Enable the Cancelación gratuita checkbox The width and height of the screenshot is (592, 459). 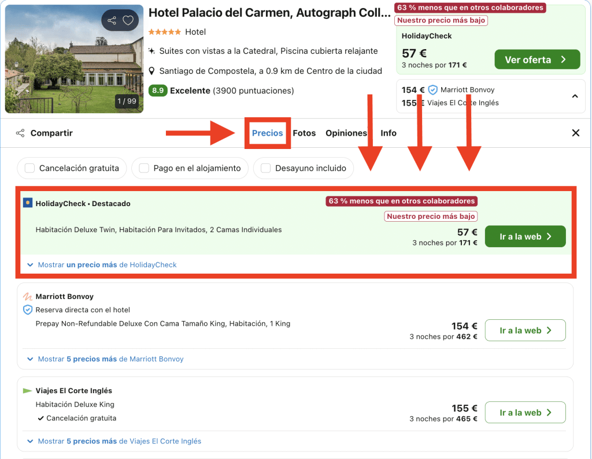[29, 169]
